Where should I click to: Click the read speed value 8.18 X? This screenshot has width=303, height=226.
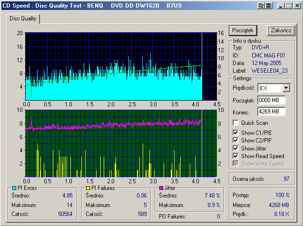(282, 214)
